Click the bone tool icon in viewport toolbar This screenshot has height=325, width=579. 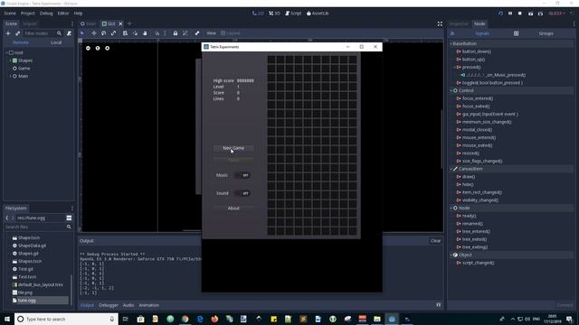coord(197,33)
